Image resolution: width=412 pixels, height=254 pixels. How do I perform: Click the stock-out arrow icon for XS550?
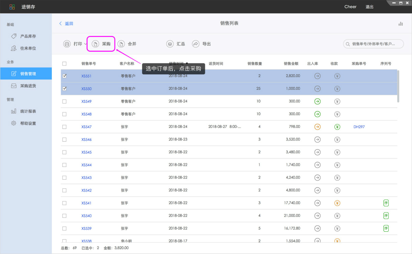318,88
